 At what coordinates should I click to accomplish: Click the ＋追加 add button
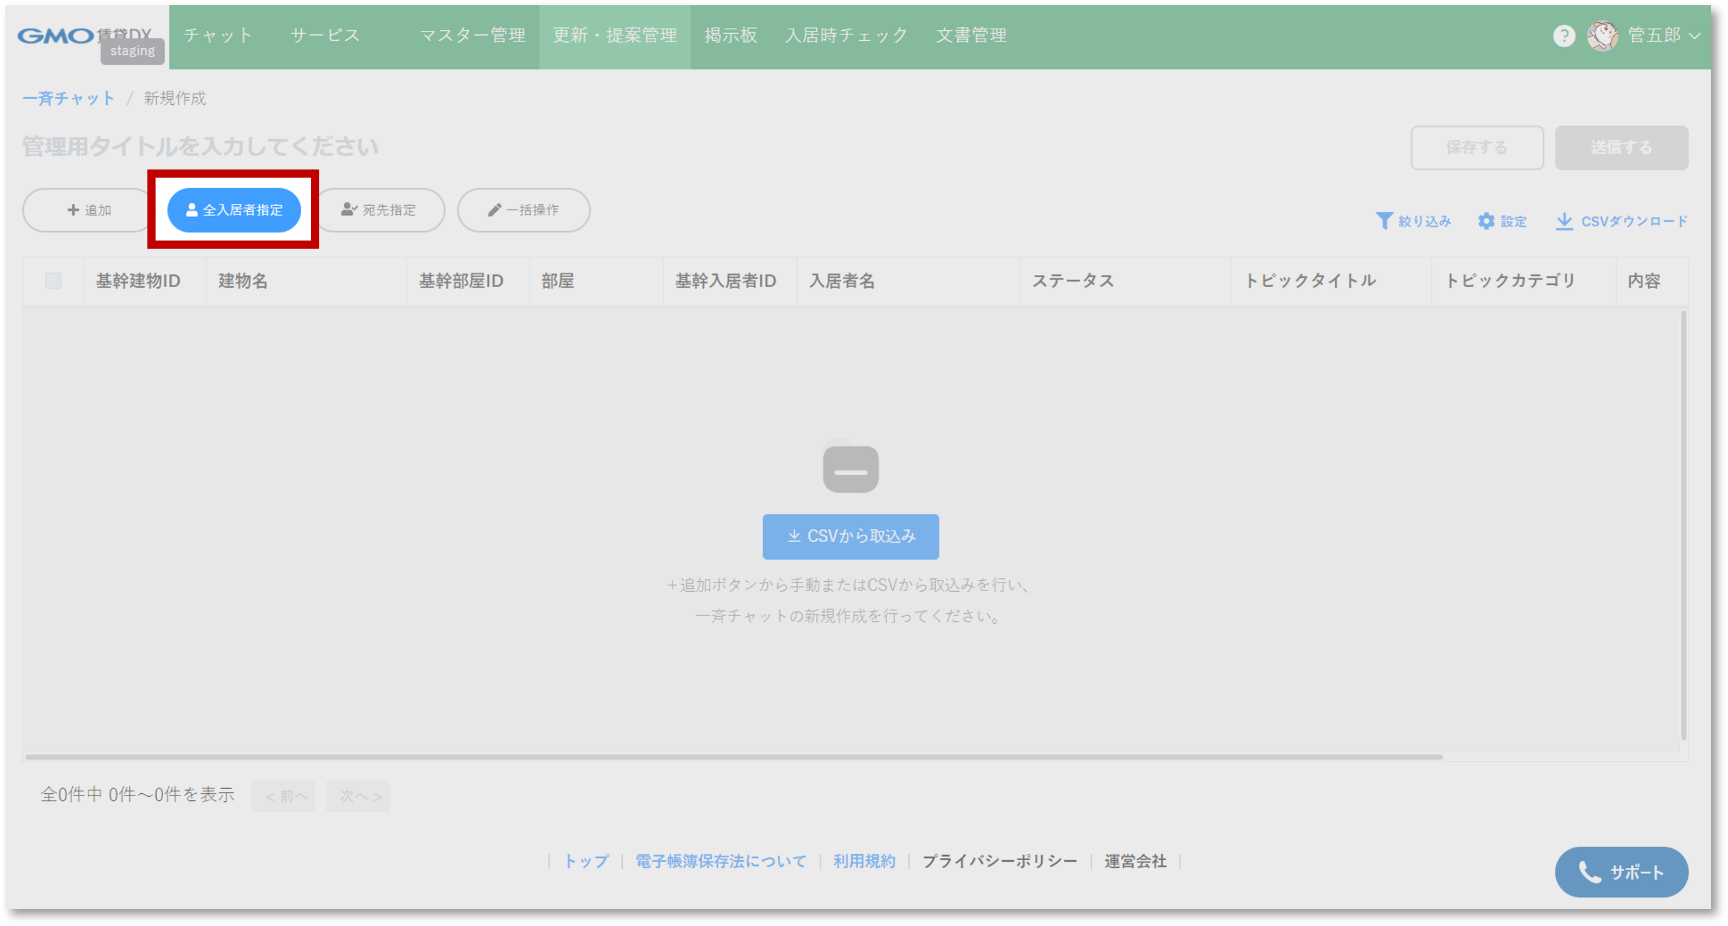(89, 211)
